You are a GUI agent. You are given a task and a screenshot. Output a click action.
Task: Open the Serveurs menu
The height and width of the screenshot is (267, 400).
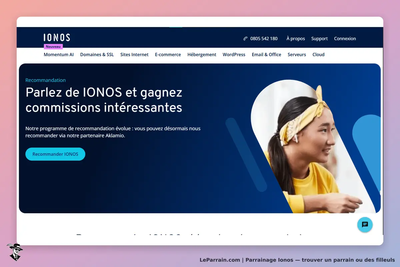coord(297,54)
